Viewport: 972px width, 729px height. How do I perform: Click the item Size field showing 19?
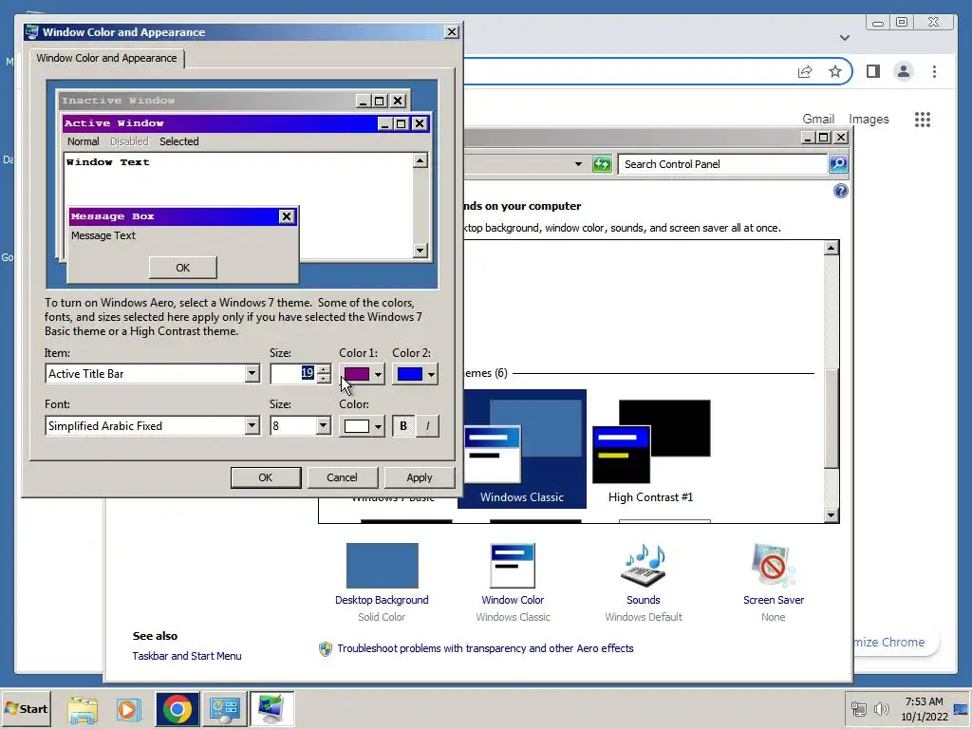pos(293,374)
